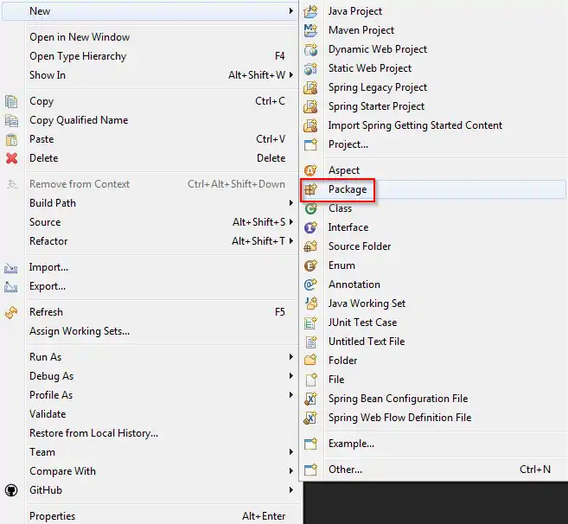Screen dimensions: 568x524
Task: Click the JUnit Test Case icon
Action: pyautogui.click(x=310, y=323)
